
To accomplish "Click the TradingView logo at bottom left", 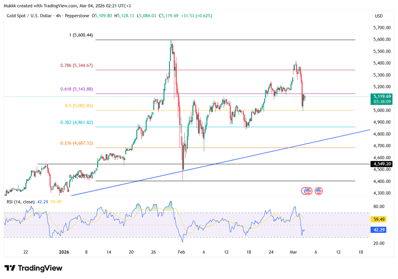I will click(33, 268).
